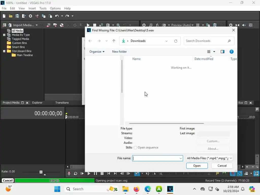Screen dimensions: 260x195
Task: Click the Paste clipboard icon
Action: pos(50,16)
